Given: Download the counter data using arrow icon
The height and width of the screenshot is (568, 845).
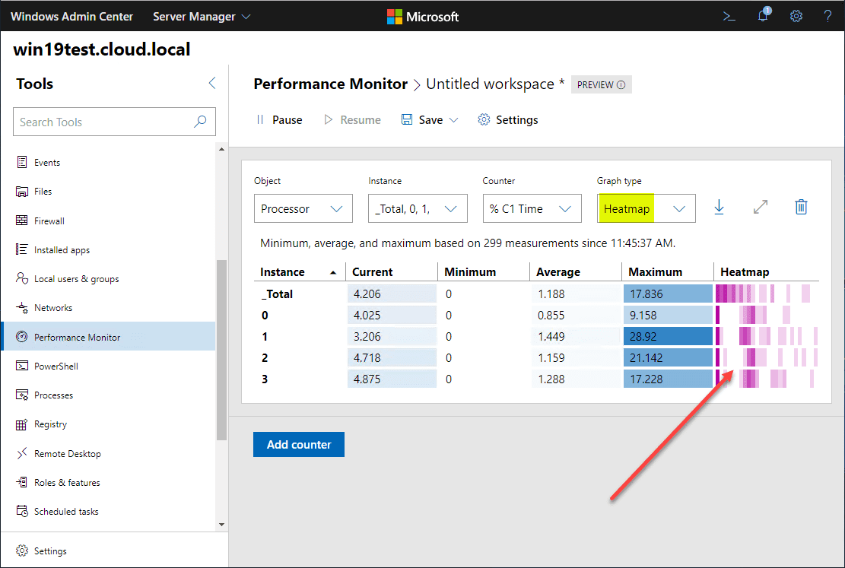Looking at the screenshot, I should point(719,208).
